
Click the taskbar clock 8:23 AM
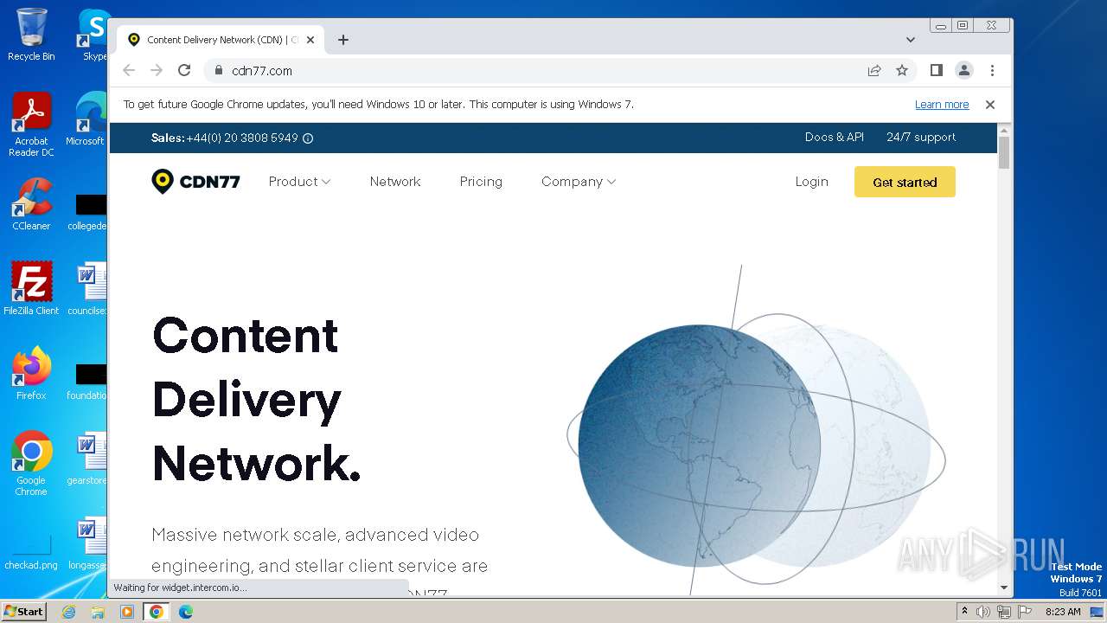coord(1063,612)
